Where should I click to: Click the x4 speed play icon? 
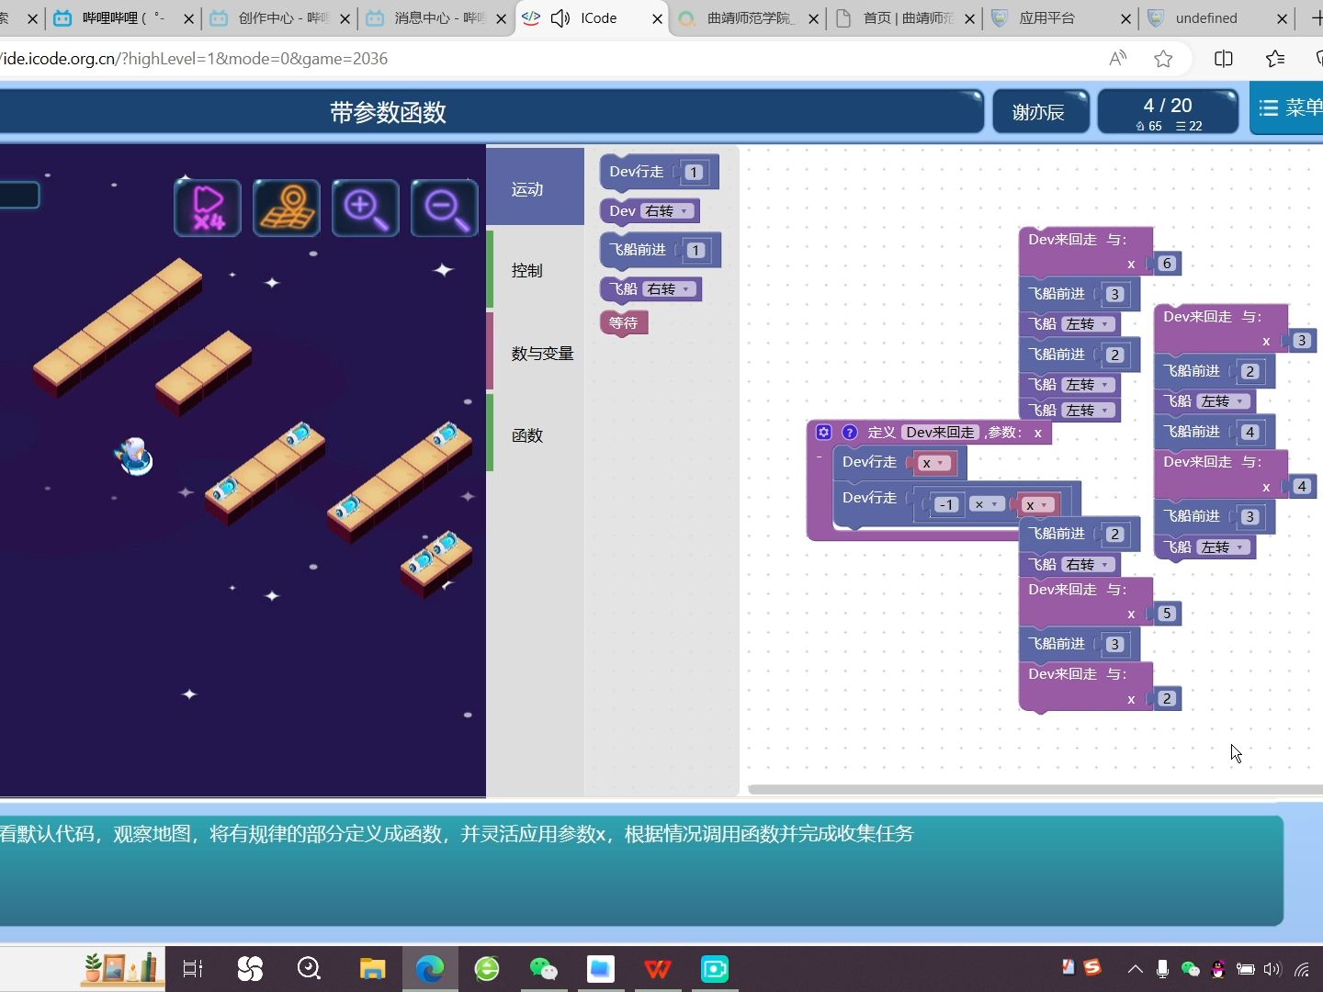coord(208,208)
